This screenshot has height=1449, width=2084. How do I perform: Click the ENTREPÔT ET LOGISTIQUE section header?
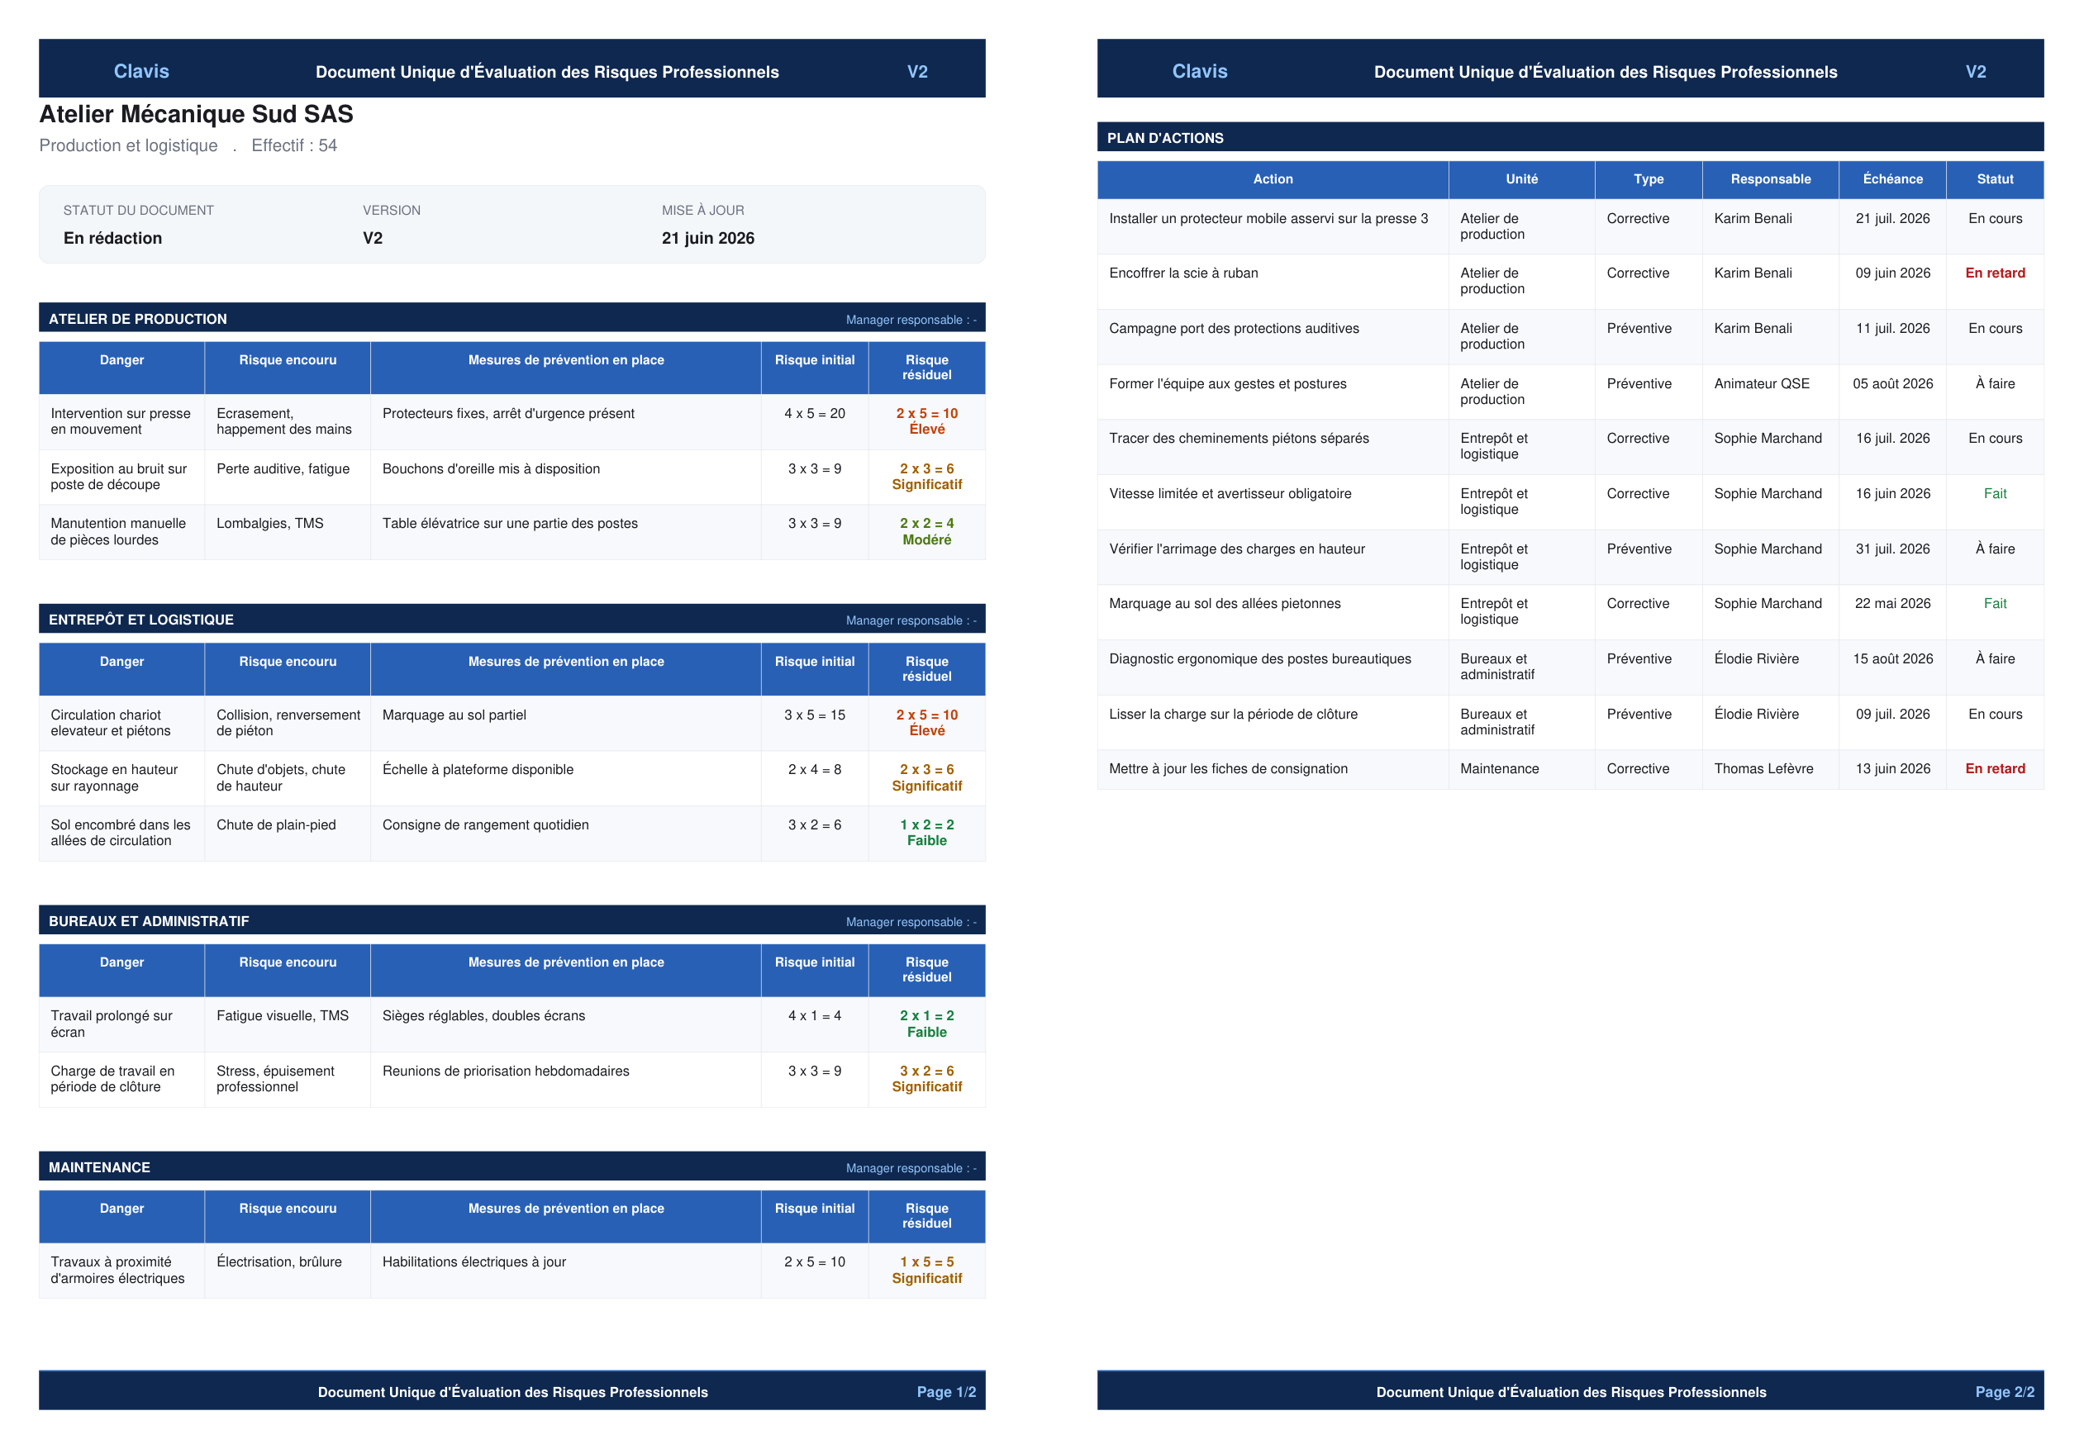[x=512, y=620]
